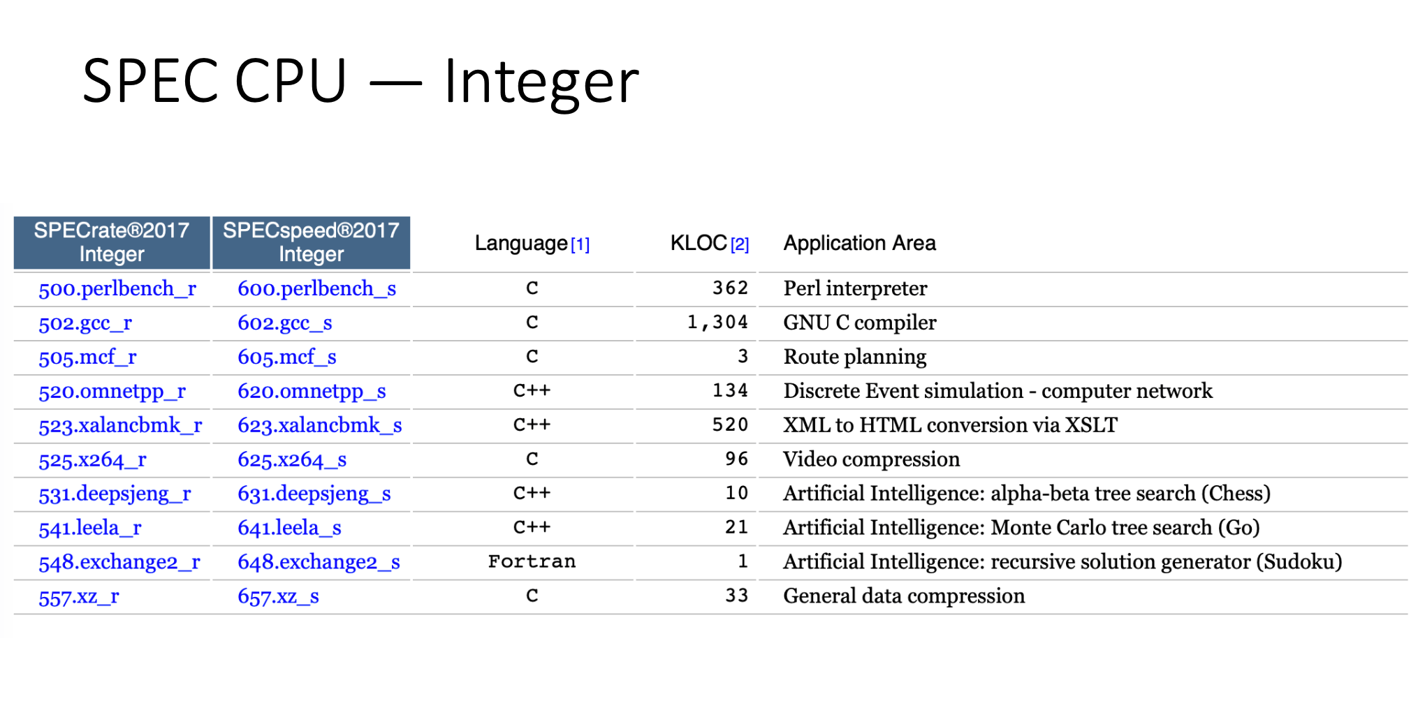Viewport: 1425px width, 701px height.
Task: Open footnote [2] next to KLOC
Action: click(740, 245)
